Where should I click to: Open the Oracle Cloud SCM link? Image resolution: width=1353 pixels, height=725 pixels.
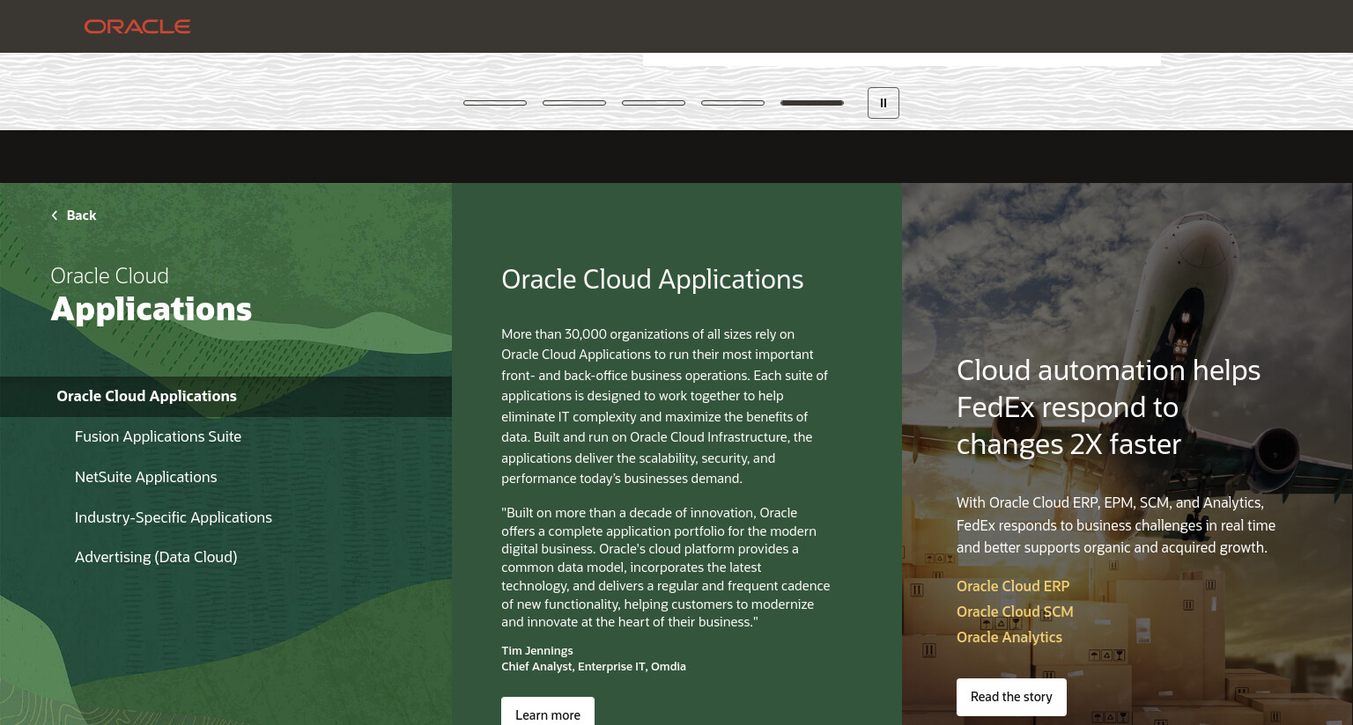pos(1015,611)
